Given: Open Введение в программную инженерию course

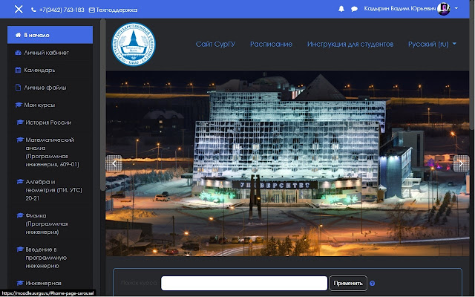Looking at the screenshot, I should click(50, 258).
